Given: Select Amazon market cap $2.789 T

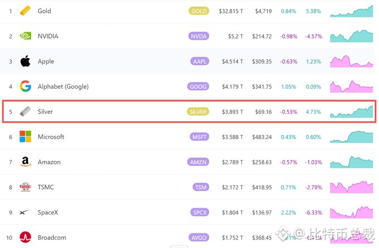Looking at the screenshot, I should (x=232, y=163).
